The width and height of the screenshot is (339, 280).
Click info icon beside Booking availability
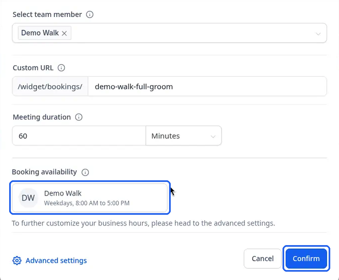point(85,172)
